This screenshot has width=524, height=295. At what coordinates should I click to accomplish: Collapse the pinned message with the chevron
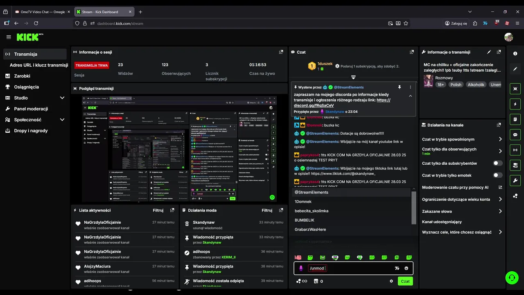pyautogui.click(x=410, y=96)
